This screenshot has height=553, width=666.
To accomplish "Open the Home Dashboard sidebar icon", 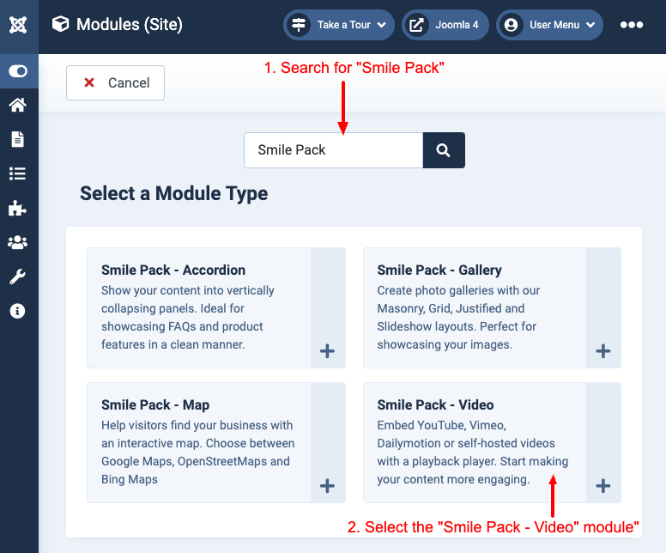I will 18,105.
